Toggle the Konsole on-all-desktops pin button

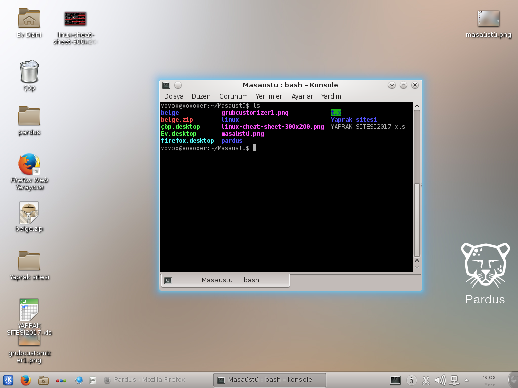(x=178, y=85)
